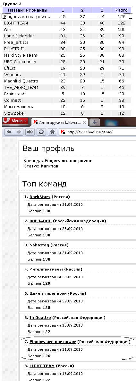Screen dimensions: 136x381
Task: Go back with the browser back arrow
Action: pos(9,132)
